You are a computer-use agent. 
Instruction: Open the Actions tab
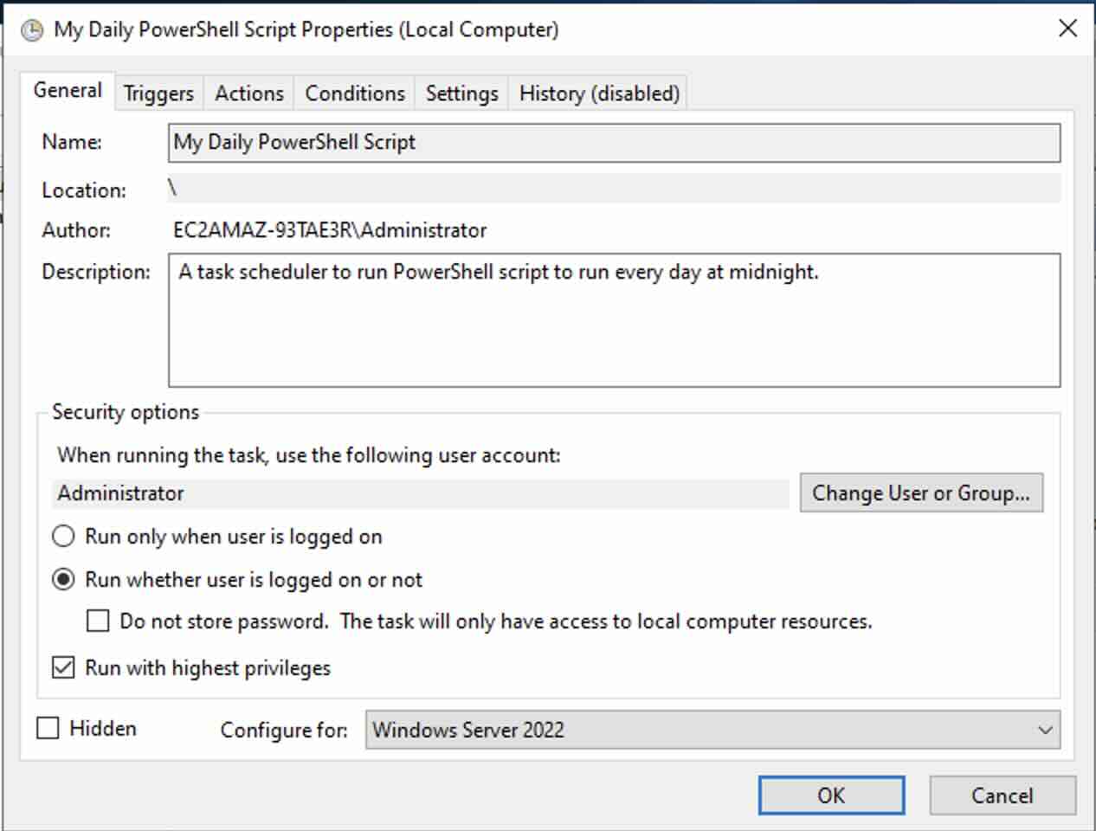(248, 93)
